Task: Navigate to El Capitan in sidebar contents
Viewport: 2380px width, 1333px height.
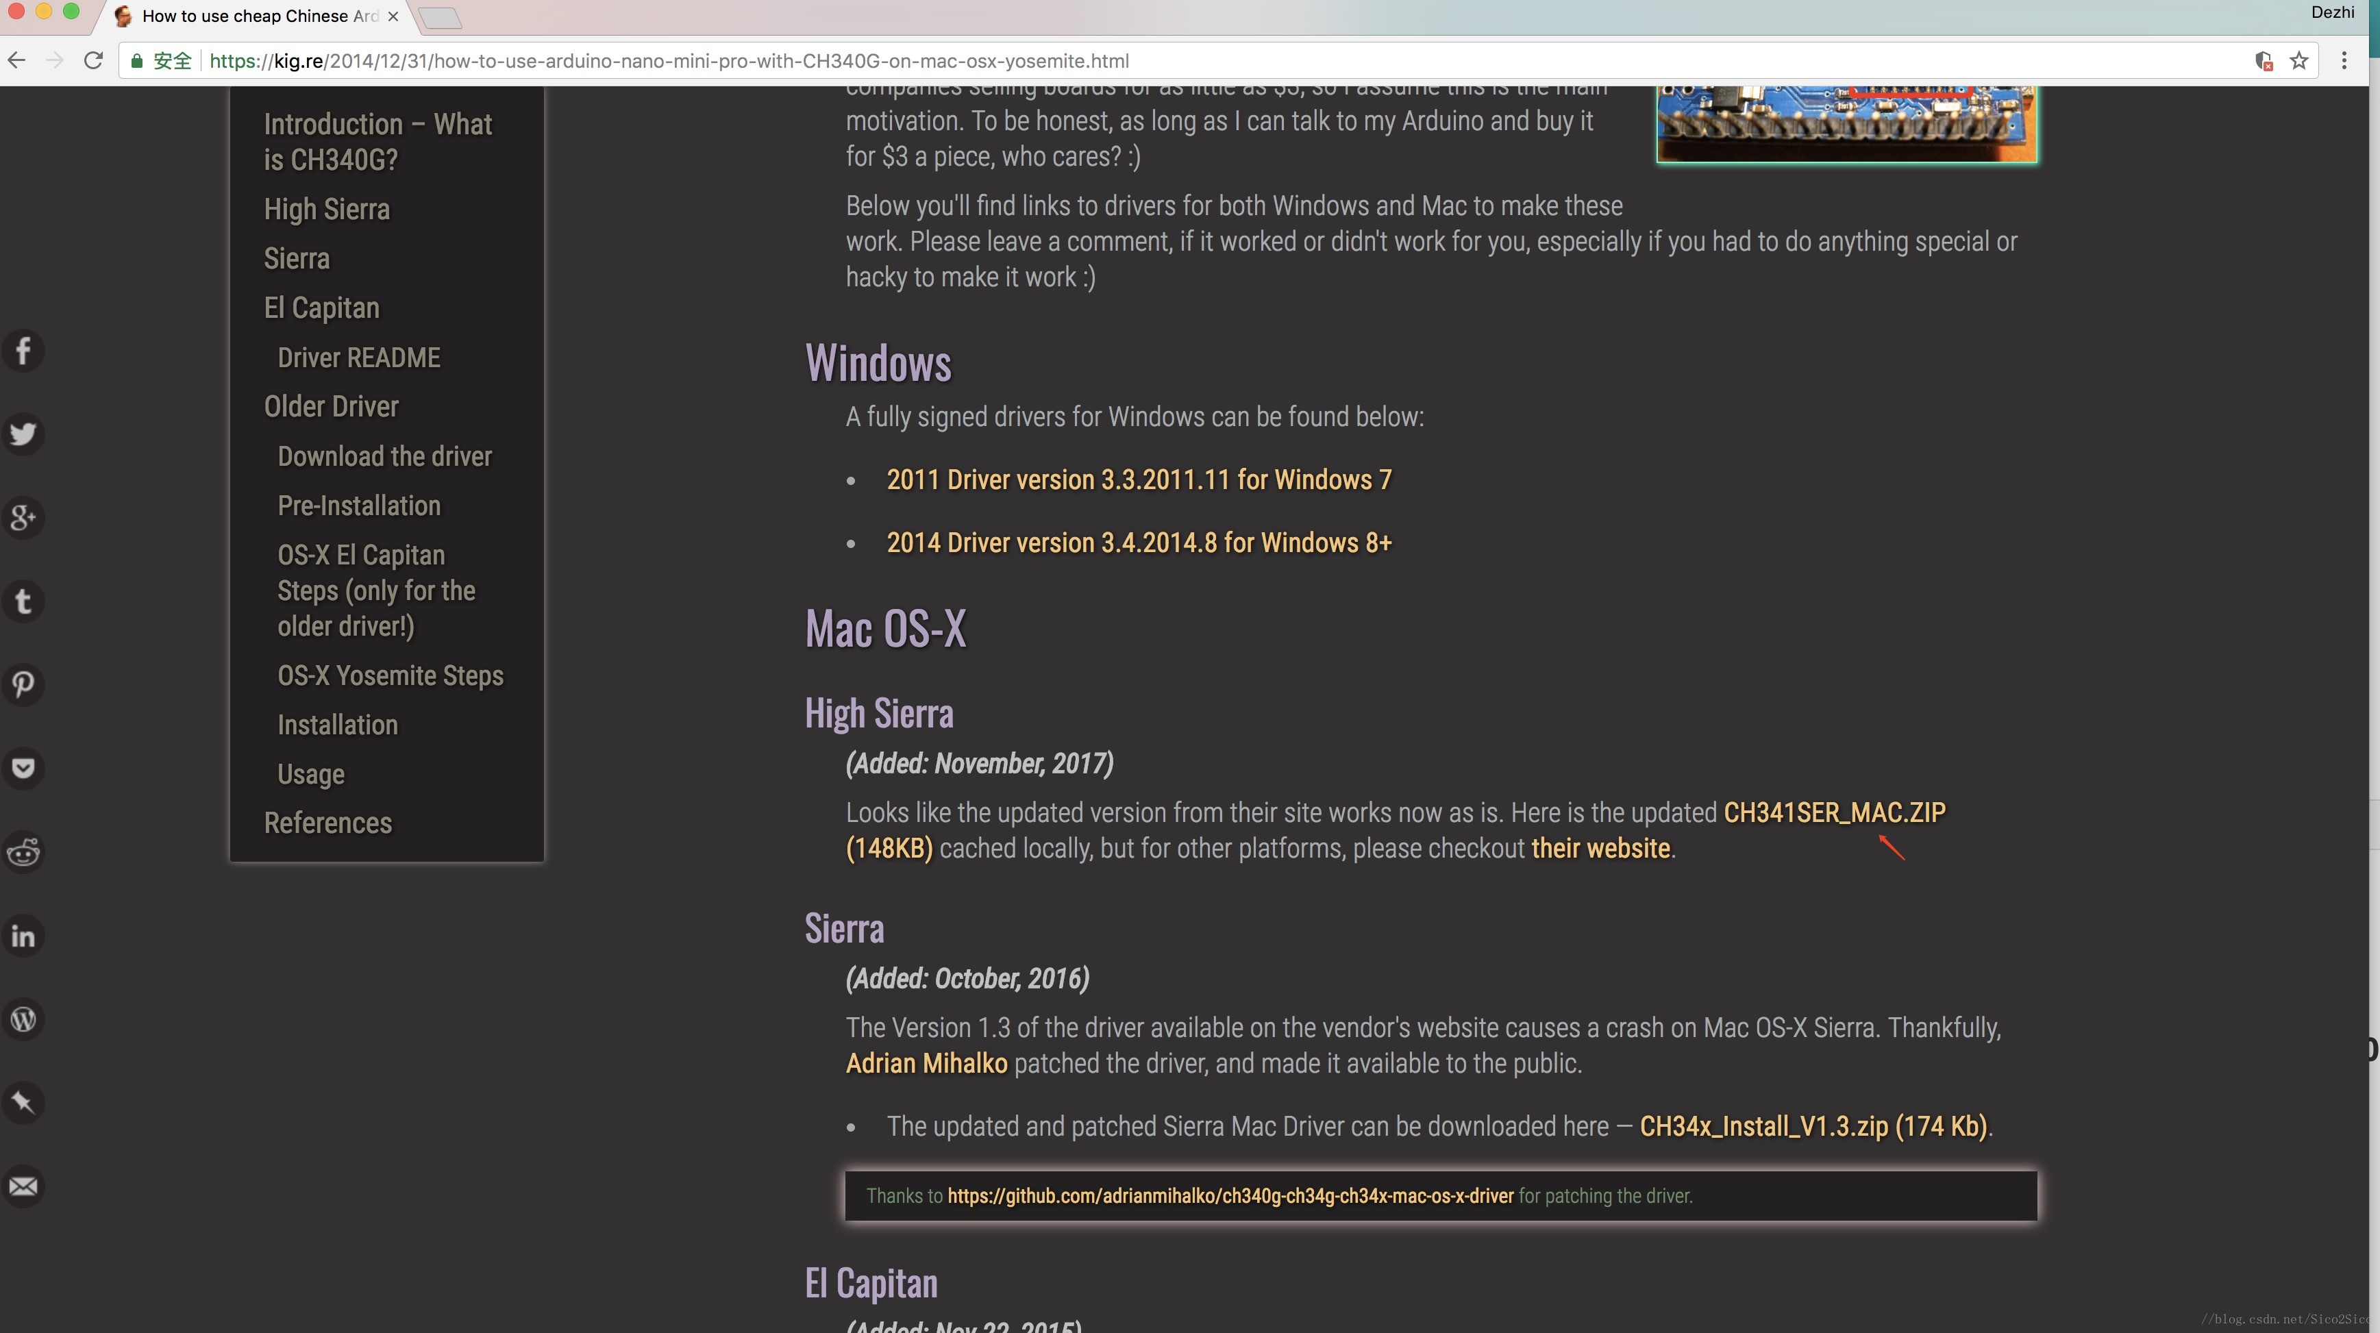Action: point(321,308)
